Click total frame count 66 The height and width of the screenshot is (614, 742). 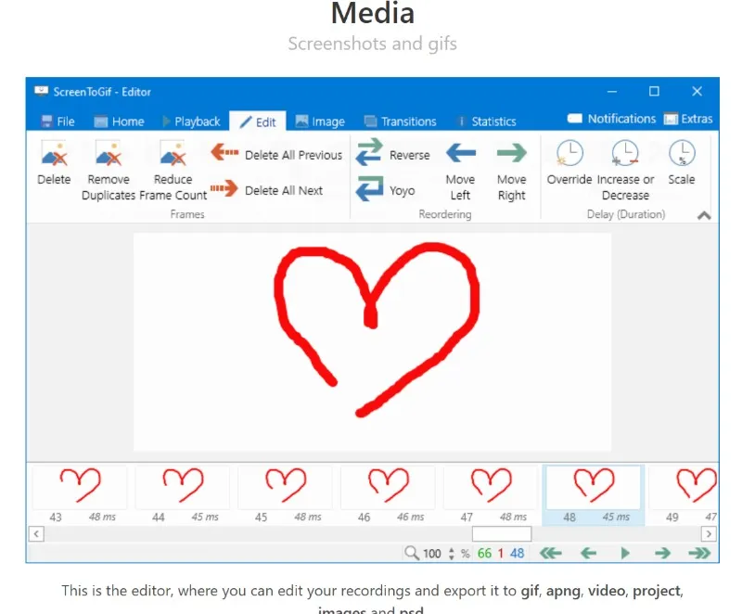coord(484,554)
